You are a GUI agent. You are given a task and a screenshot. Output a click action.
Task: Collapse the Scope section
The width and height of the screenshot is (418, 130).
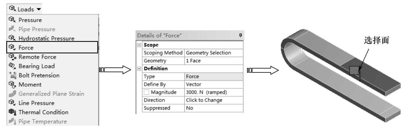pyautogui.click(x=139, y=45)
